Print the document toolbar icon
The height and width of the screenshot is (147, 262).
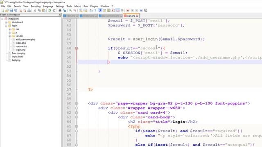(29, 10)
